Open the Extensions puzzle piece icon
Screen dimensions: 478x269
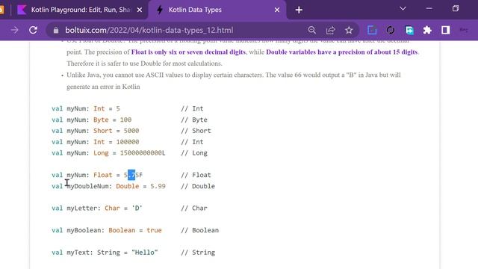(x=427, y=30)
